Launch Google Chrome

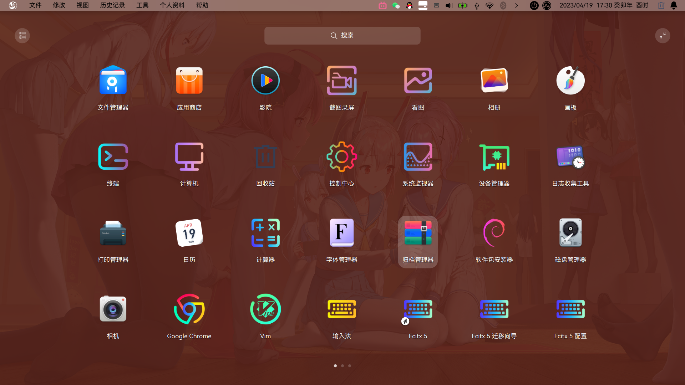pos(189,309)
